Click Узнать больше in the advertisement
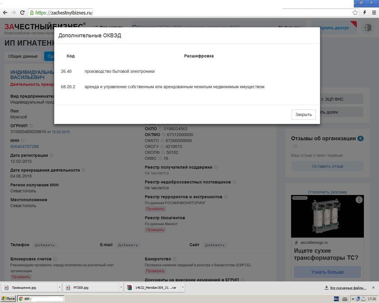The height and width of the screenshot is (303, 379). click(x=327, y=272)
